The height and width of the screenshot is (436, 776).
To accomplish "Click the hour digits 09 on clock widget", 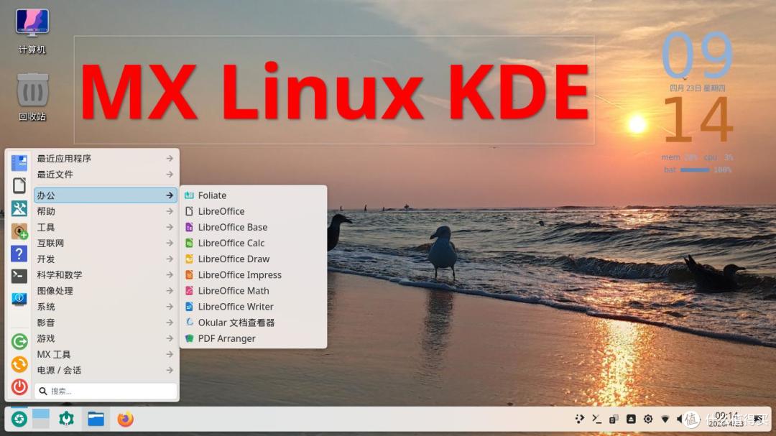I will pyautogui.click(x=697, y=55).
